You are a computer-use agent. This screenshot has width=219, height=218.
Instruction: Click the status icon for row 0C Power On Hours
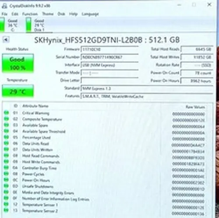(6, 180)
